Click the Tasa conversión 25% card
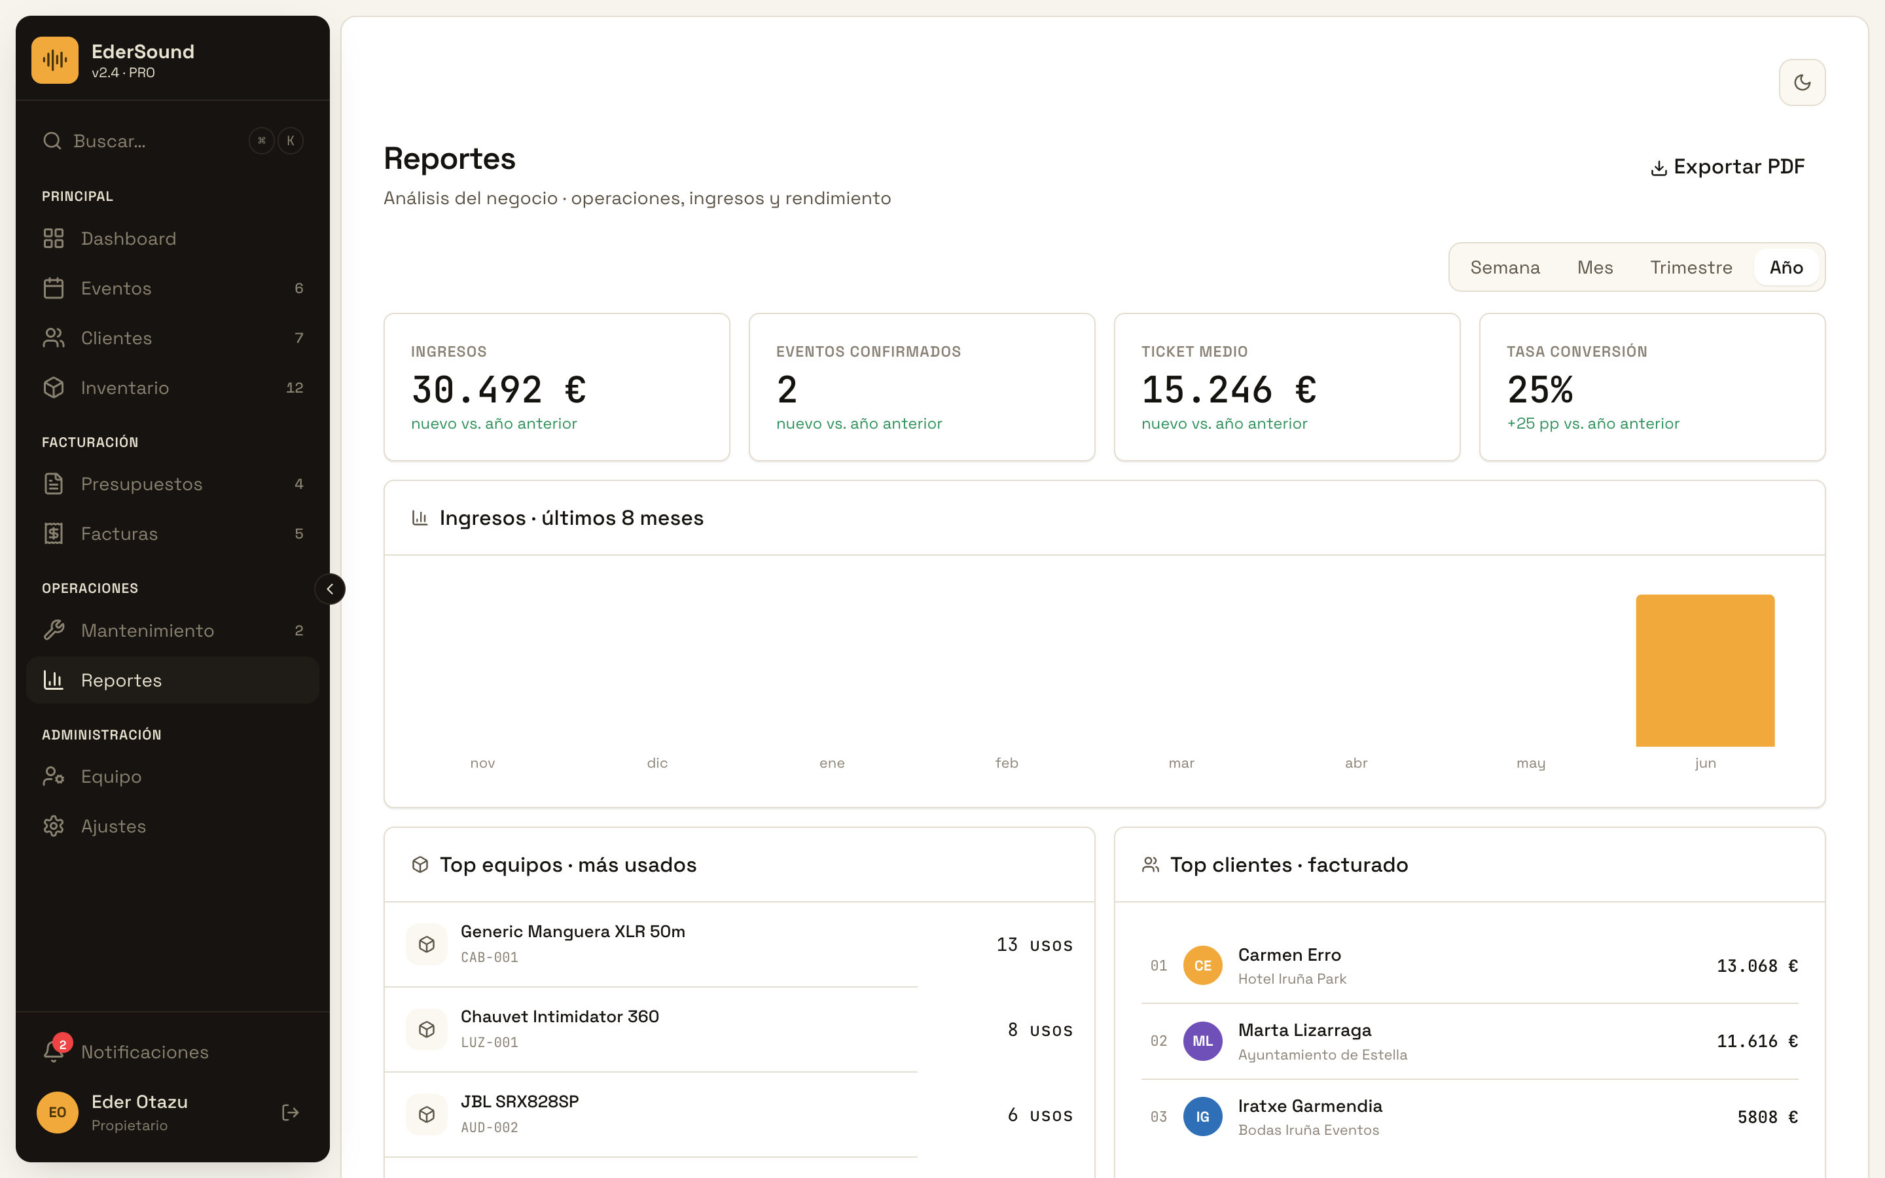Screen dimensions: 1885x1178 1652,387
